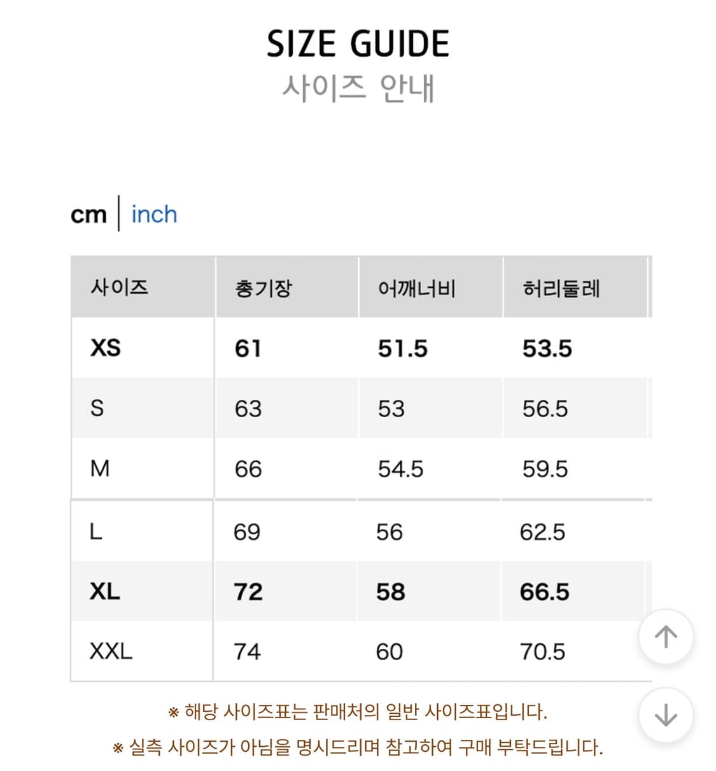The width and height of the screenshot is (716, 771).
Task: Switch units to cm
Action: click(x=89, y=215)
